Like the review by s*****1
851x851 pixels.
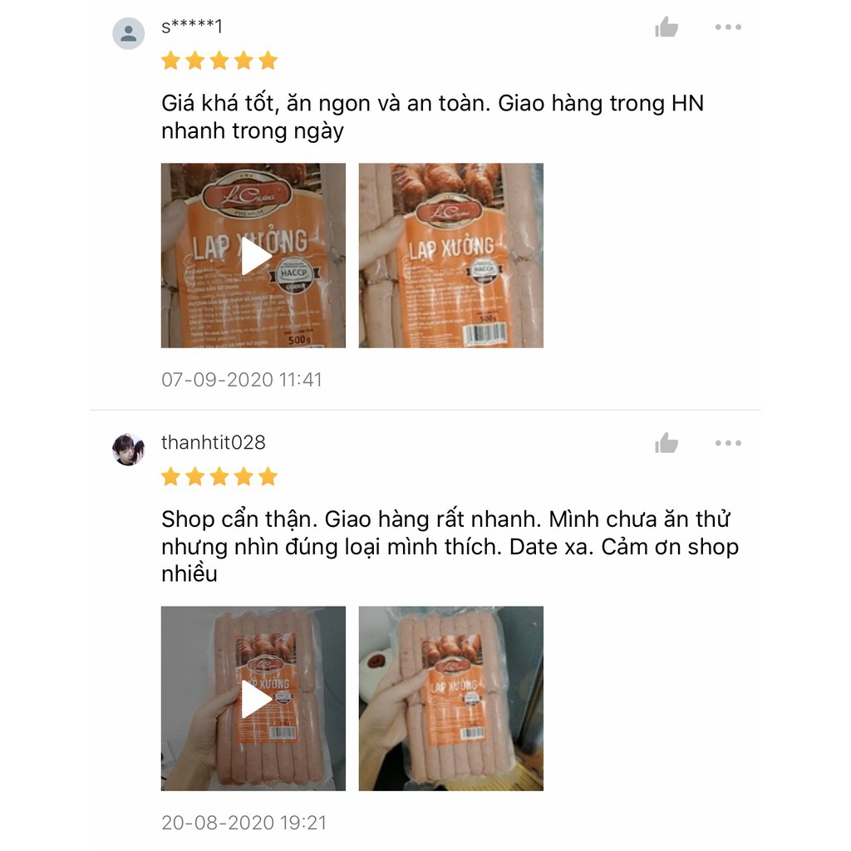click(667, 27)
